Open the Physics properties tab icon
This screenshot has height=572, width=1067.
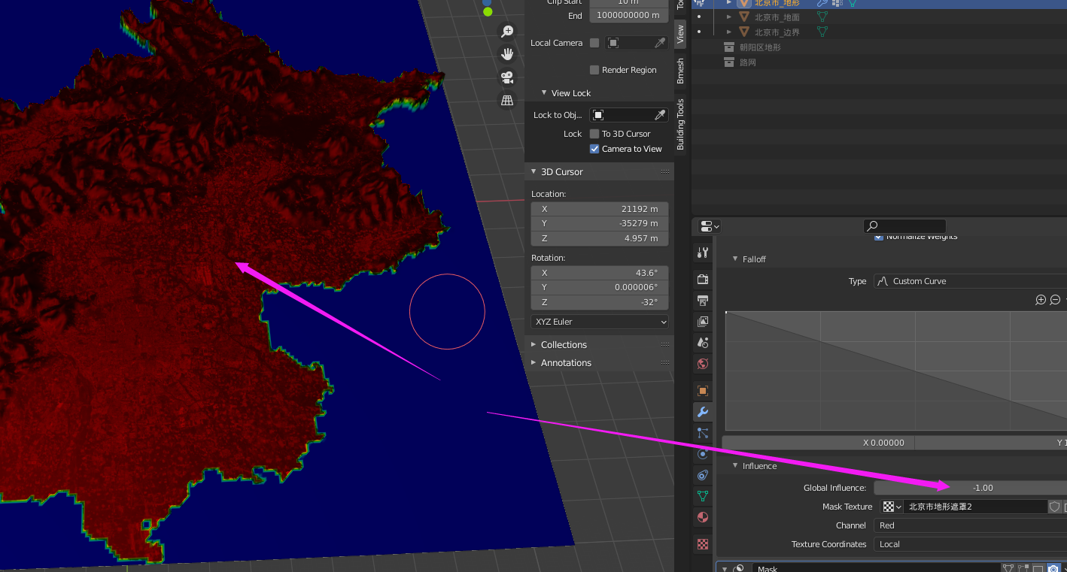(x=703, y=454)
